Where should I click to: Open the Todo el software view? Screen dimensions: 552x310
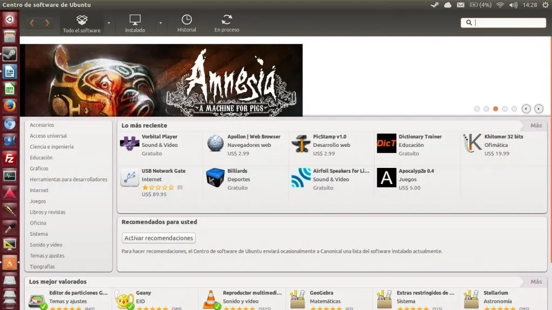coord(82,24)
